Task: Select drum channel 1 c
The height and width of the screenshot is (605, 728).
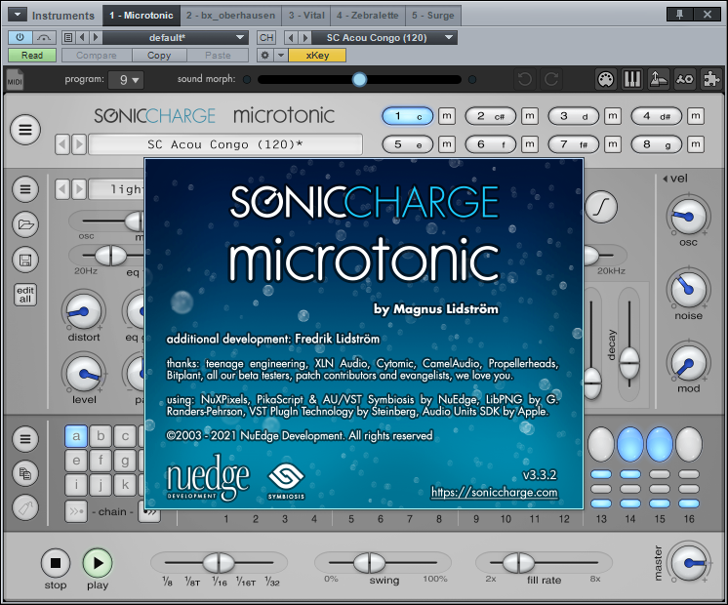Action: [407, 116]
